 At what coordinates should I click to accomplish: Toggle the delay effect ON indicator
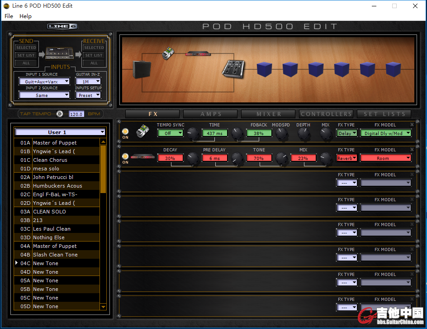pyautogui.click(x=125, y=132)
